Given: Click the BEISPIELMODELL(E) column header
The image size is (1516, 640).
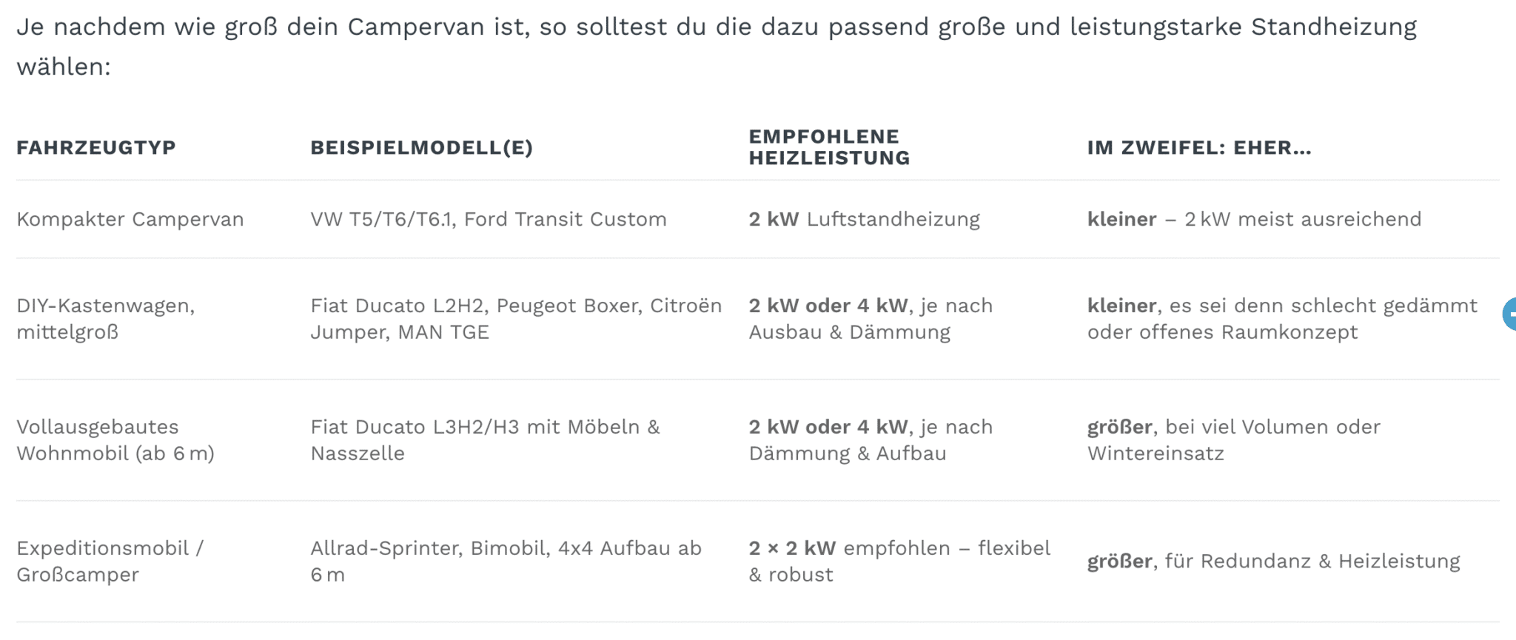Looking at the screenshot, I should tap(421, 147).
